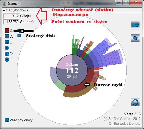Select the E: drive icon
The image size is (144, 129).
point(7,42)
